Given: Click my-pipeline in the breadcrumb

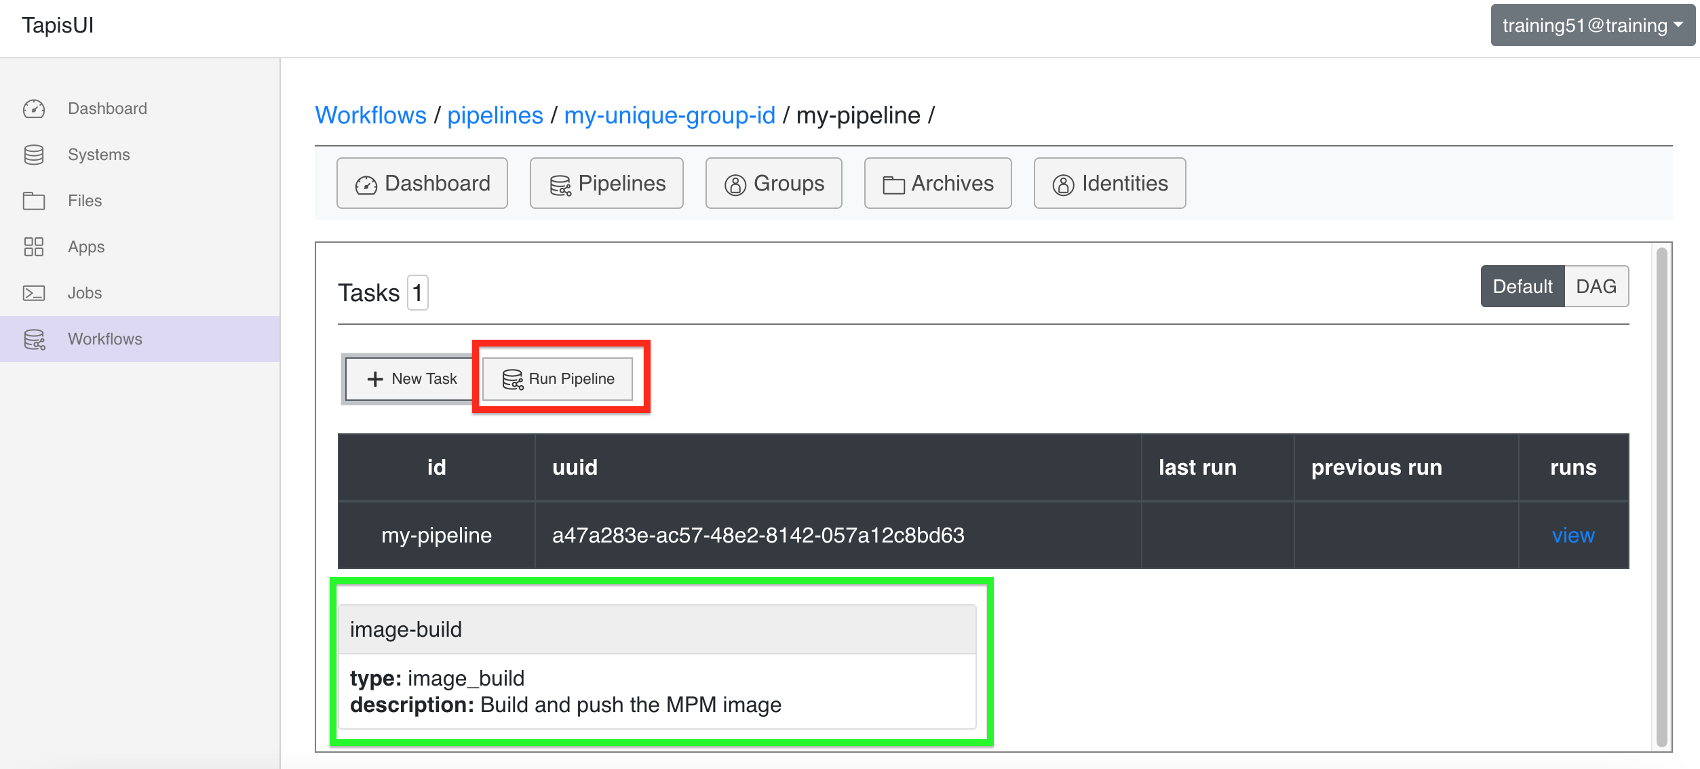Looking at the screenshot, I should [x=858, y=115].
